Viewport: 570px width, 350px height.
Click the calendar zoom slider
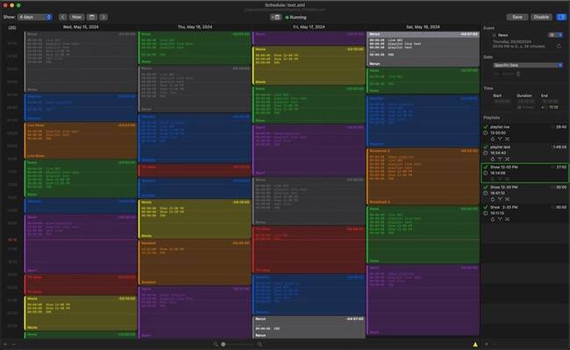(x=239, y=344)
